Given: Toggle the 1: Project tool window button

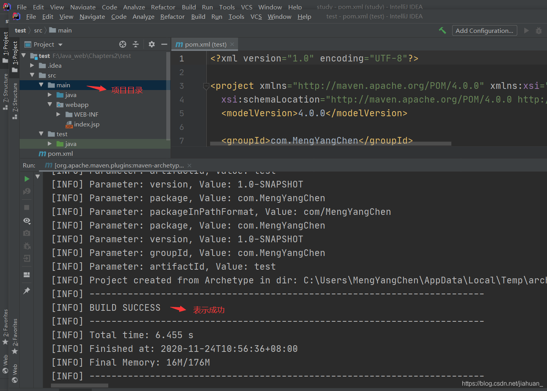Looking at the screenshot, I should [15, 57].
